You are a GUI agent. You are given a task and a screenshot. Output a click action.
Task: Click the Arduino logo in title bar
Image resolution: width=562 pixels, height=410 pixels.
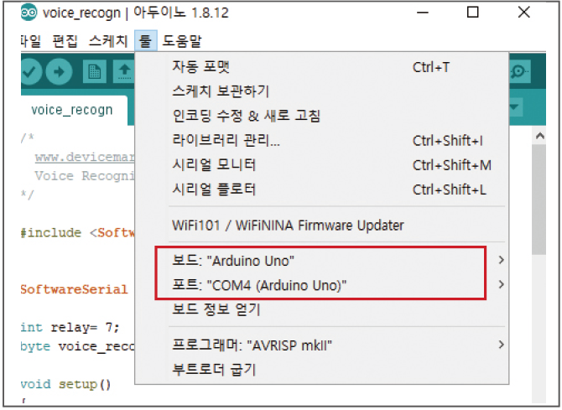[x=29, y=13]
